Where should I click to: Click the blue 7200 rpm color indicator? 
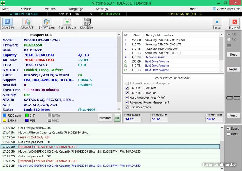[5, 115]
